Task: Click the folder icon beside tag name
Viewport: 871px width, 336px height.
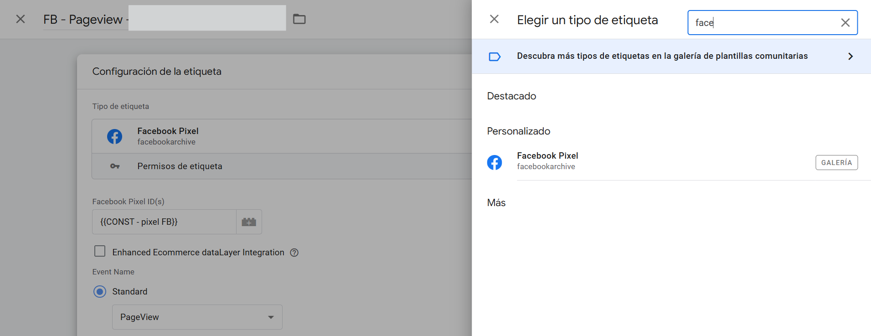Action: (x=299, y=19)
